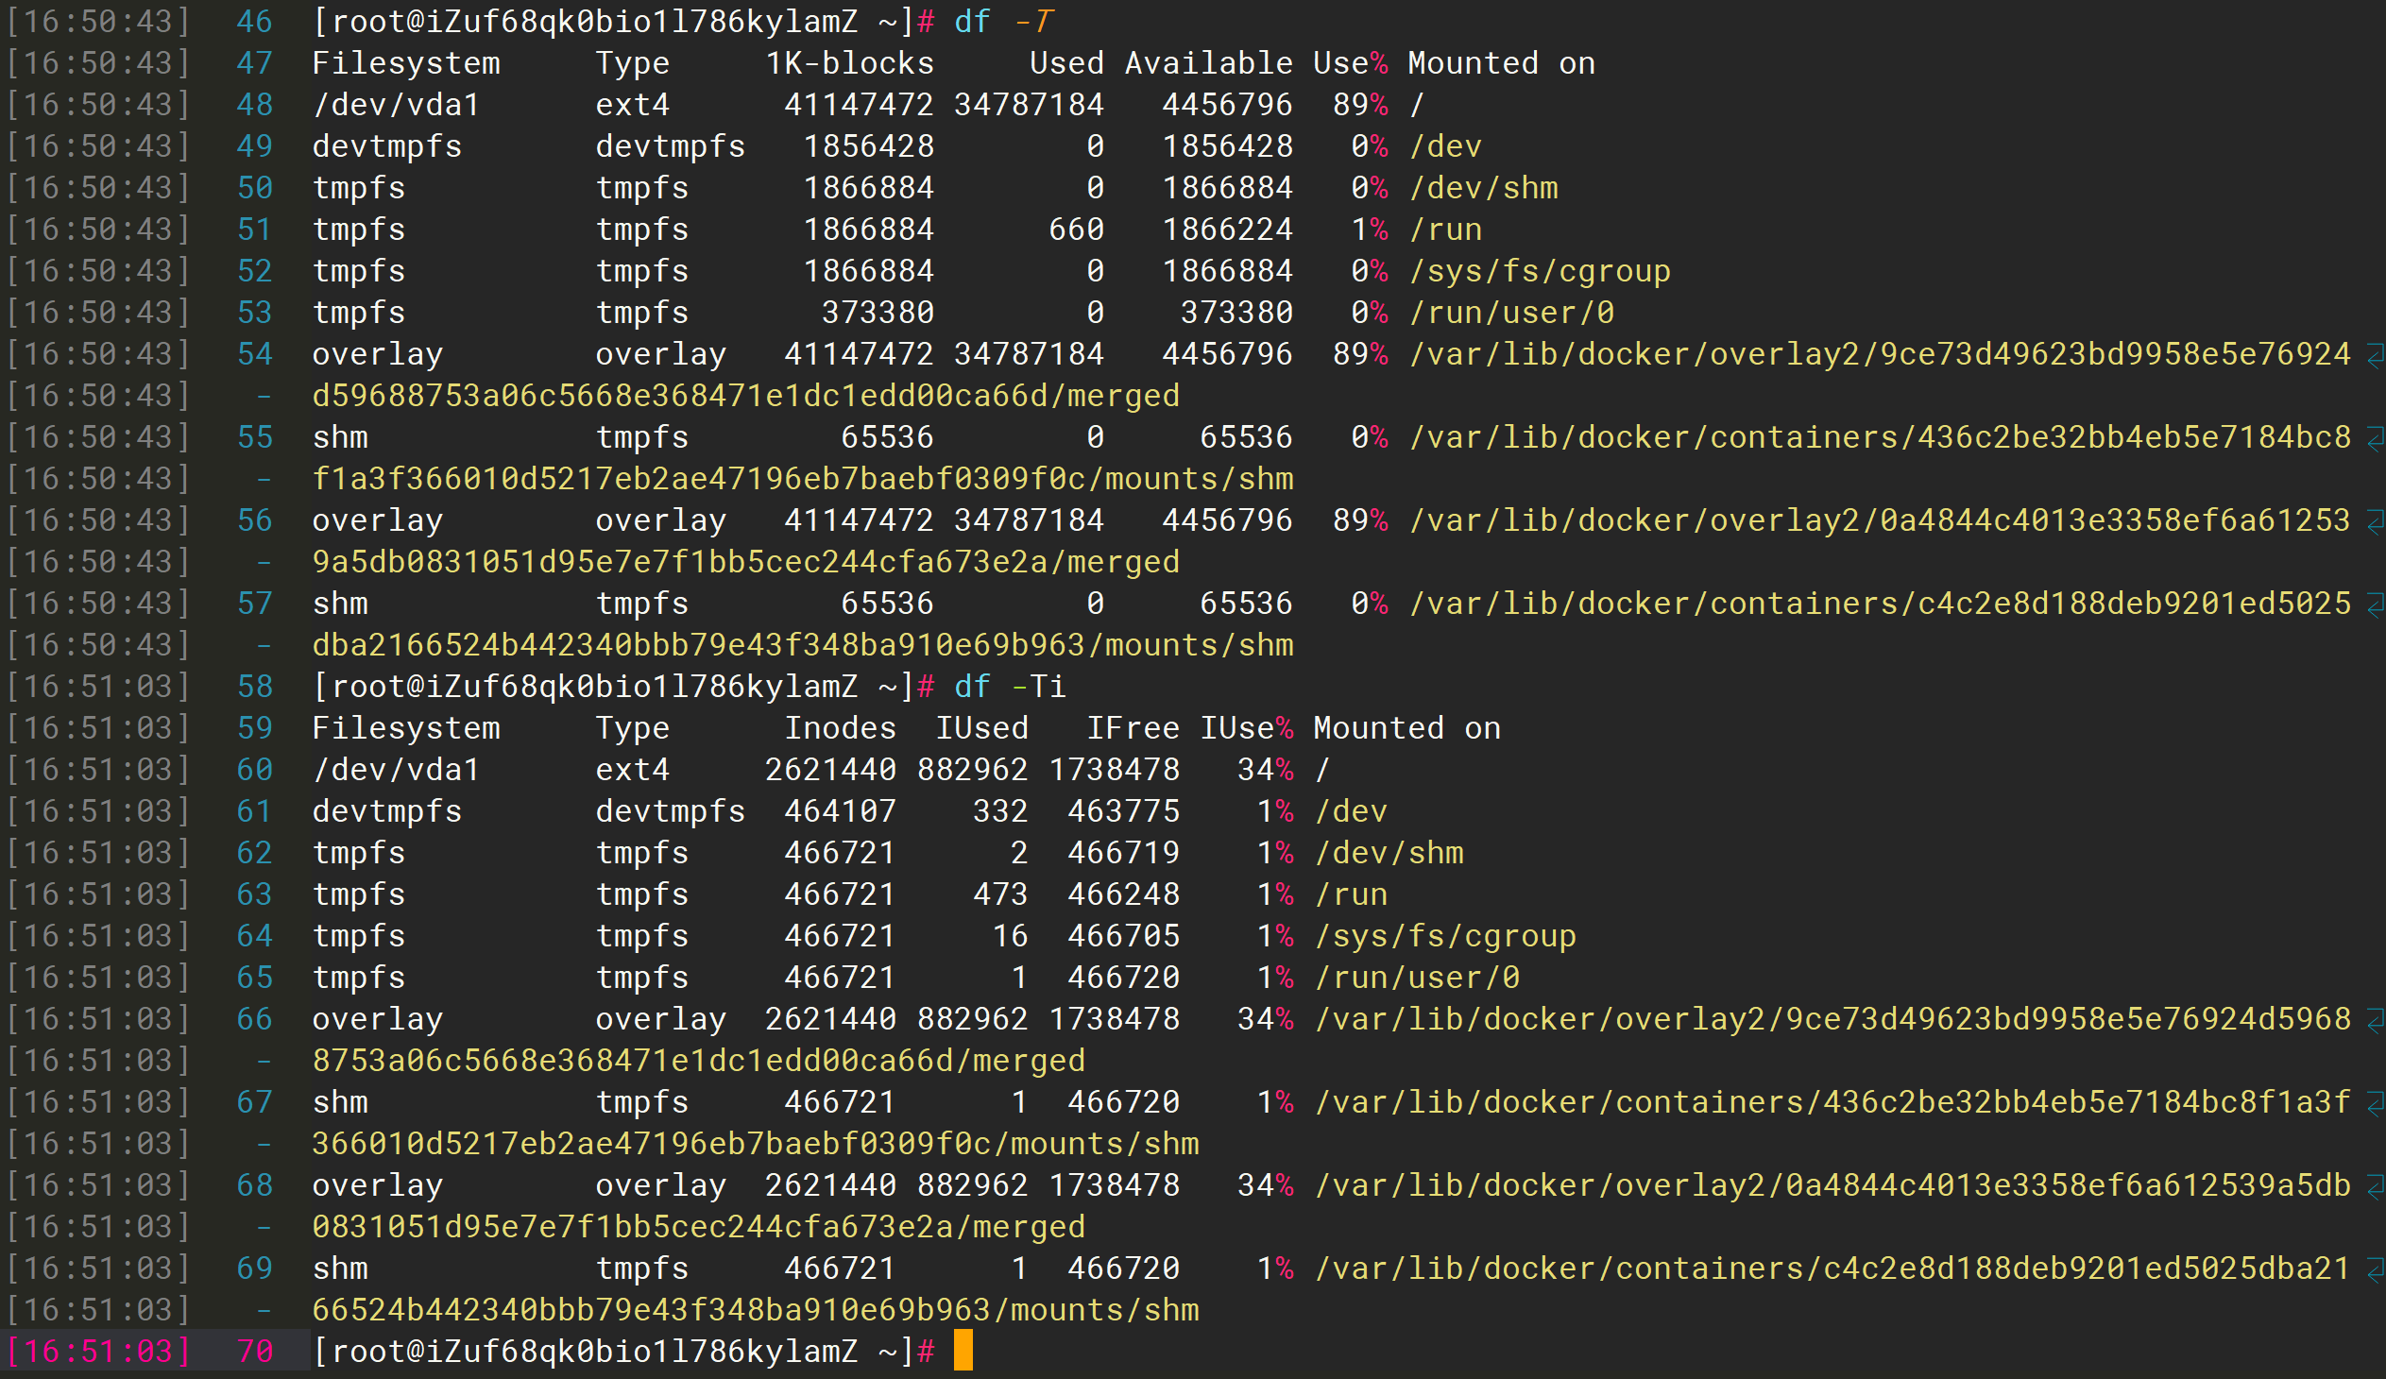Click the wrap indicator icon on line 69
Image resolution: width=2386 pixels, height=1379 pixels.
click(2374, 1270)
